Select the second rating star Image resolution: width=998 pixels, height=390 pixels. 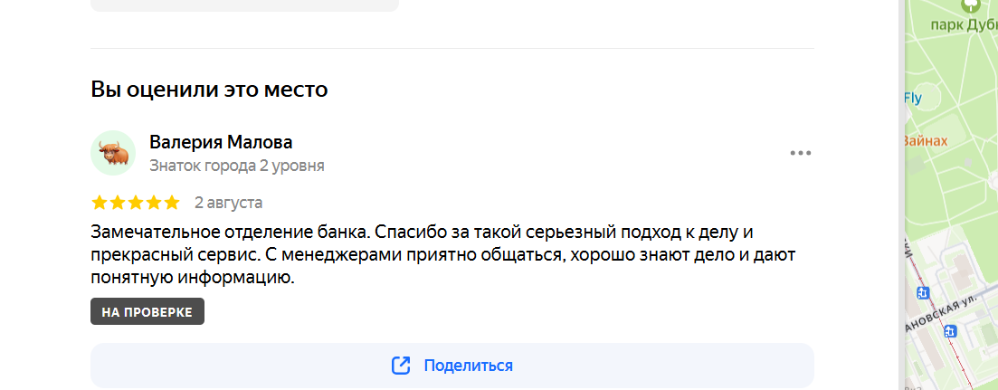coord(118,203)
